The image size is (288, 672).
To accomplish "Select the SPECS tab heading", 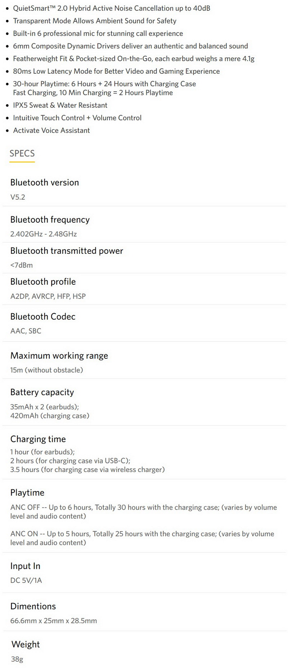I will pyautogui.click(x=22, y=153).
